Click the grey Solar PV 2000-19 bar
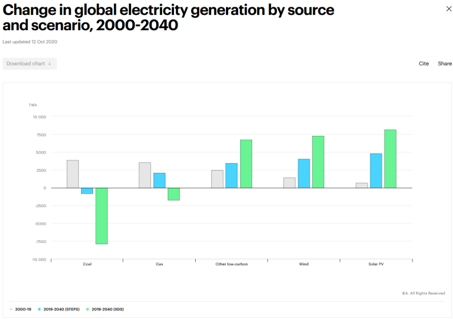Image resolution: width=453 pixels, height=319 pixels. pos(362,185)
